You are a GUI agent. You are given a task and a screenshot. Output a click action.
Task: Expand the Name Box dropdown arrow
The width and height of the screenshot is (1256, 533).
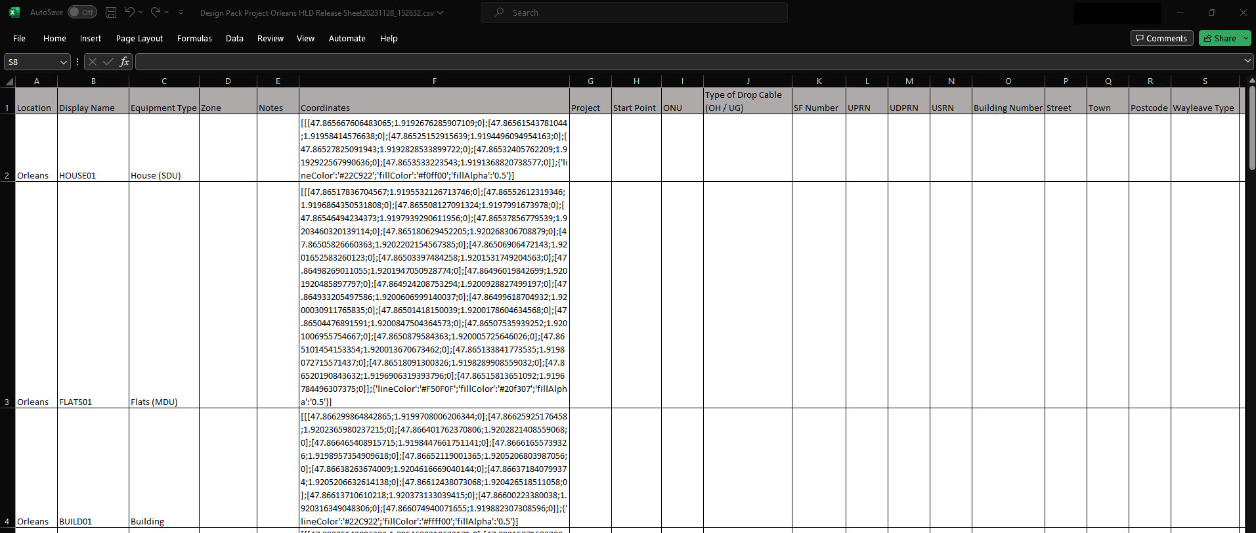point(64,62)
